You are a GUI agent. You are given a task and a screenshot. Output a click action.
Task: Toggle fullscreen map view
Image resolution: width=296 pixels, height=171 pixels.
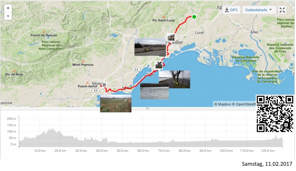tap(282, 10)
